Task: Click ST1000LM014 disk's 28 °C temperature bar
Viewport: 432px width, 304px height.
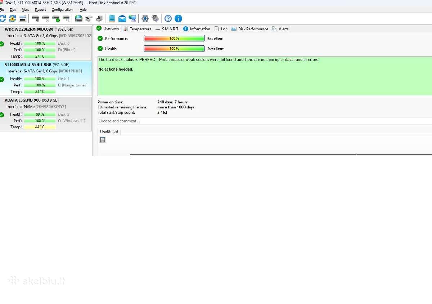Action: pyautogui.click(x=40, y=91)
